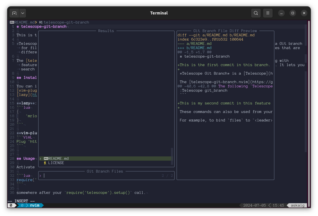Click the H1 telescope-git-branch breadcrumb
318x216 pixels.
(x=64, y=22)
